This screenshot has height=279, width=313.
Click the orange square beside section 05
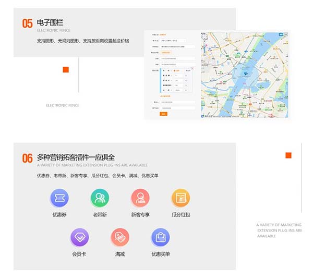(66, 70)
